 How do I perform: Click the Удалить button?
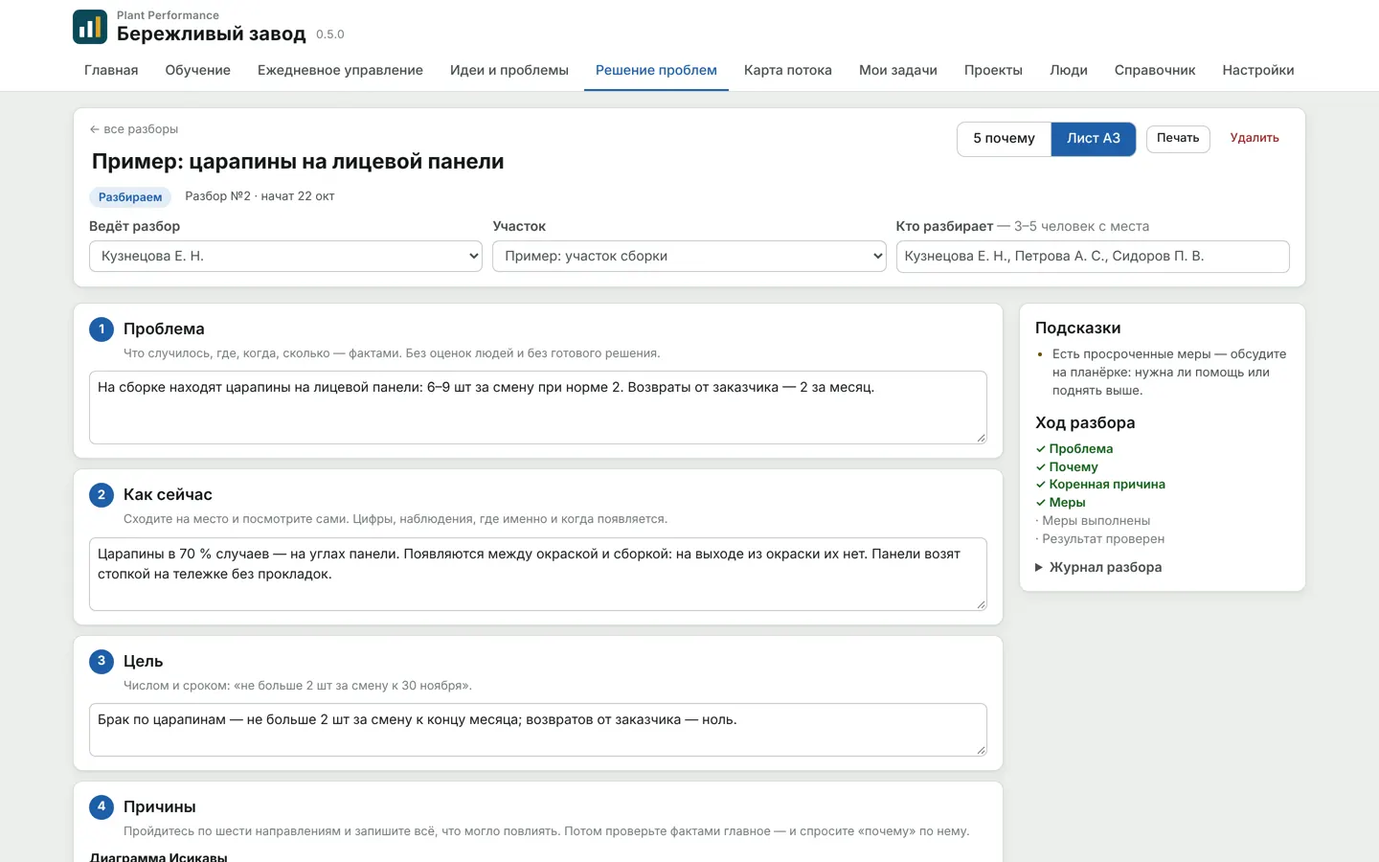(1255, 139)
